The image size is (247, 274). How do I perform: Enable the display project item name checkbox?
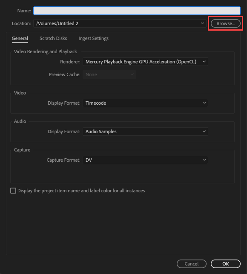(x=13, y=191)
